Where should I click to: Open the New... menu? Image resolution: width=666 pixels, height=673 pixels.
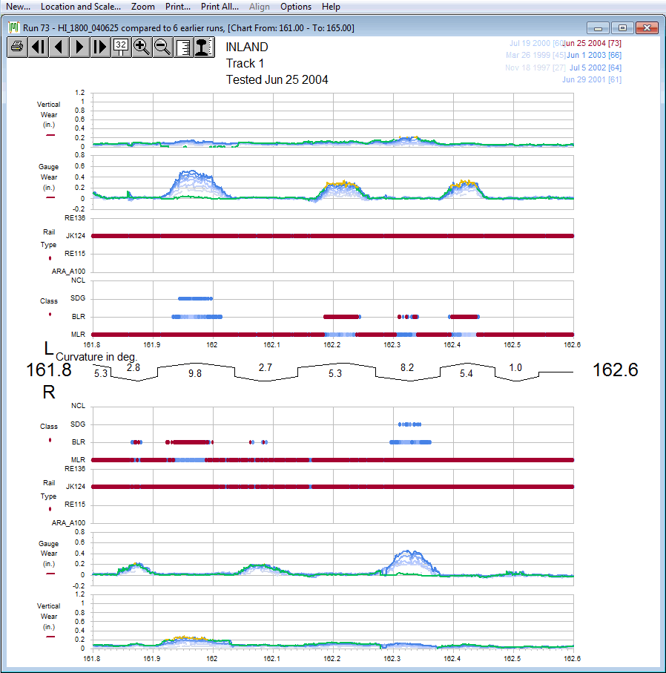18,7
